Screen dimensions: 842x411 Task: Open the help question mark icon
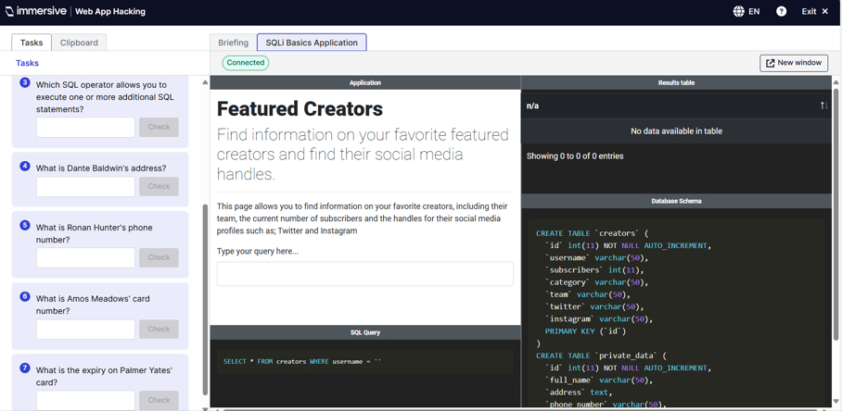coord(782,11)
